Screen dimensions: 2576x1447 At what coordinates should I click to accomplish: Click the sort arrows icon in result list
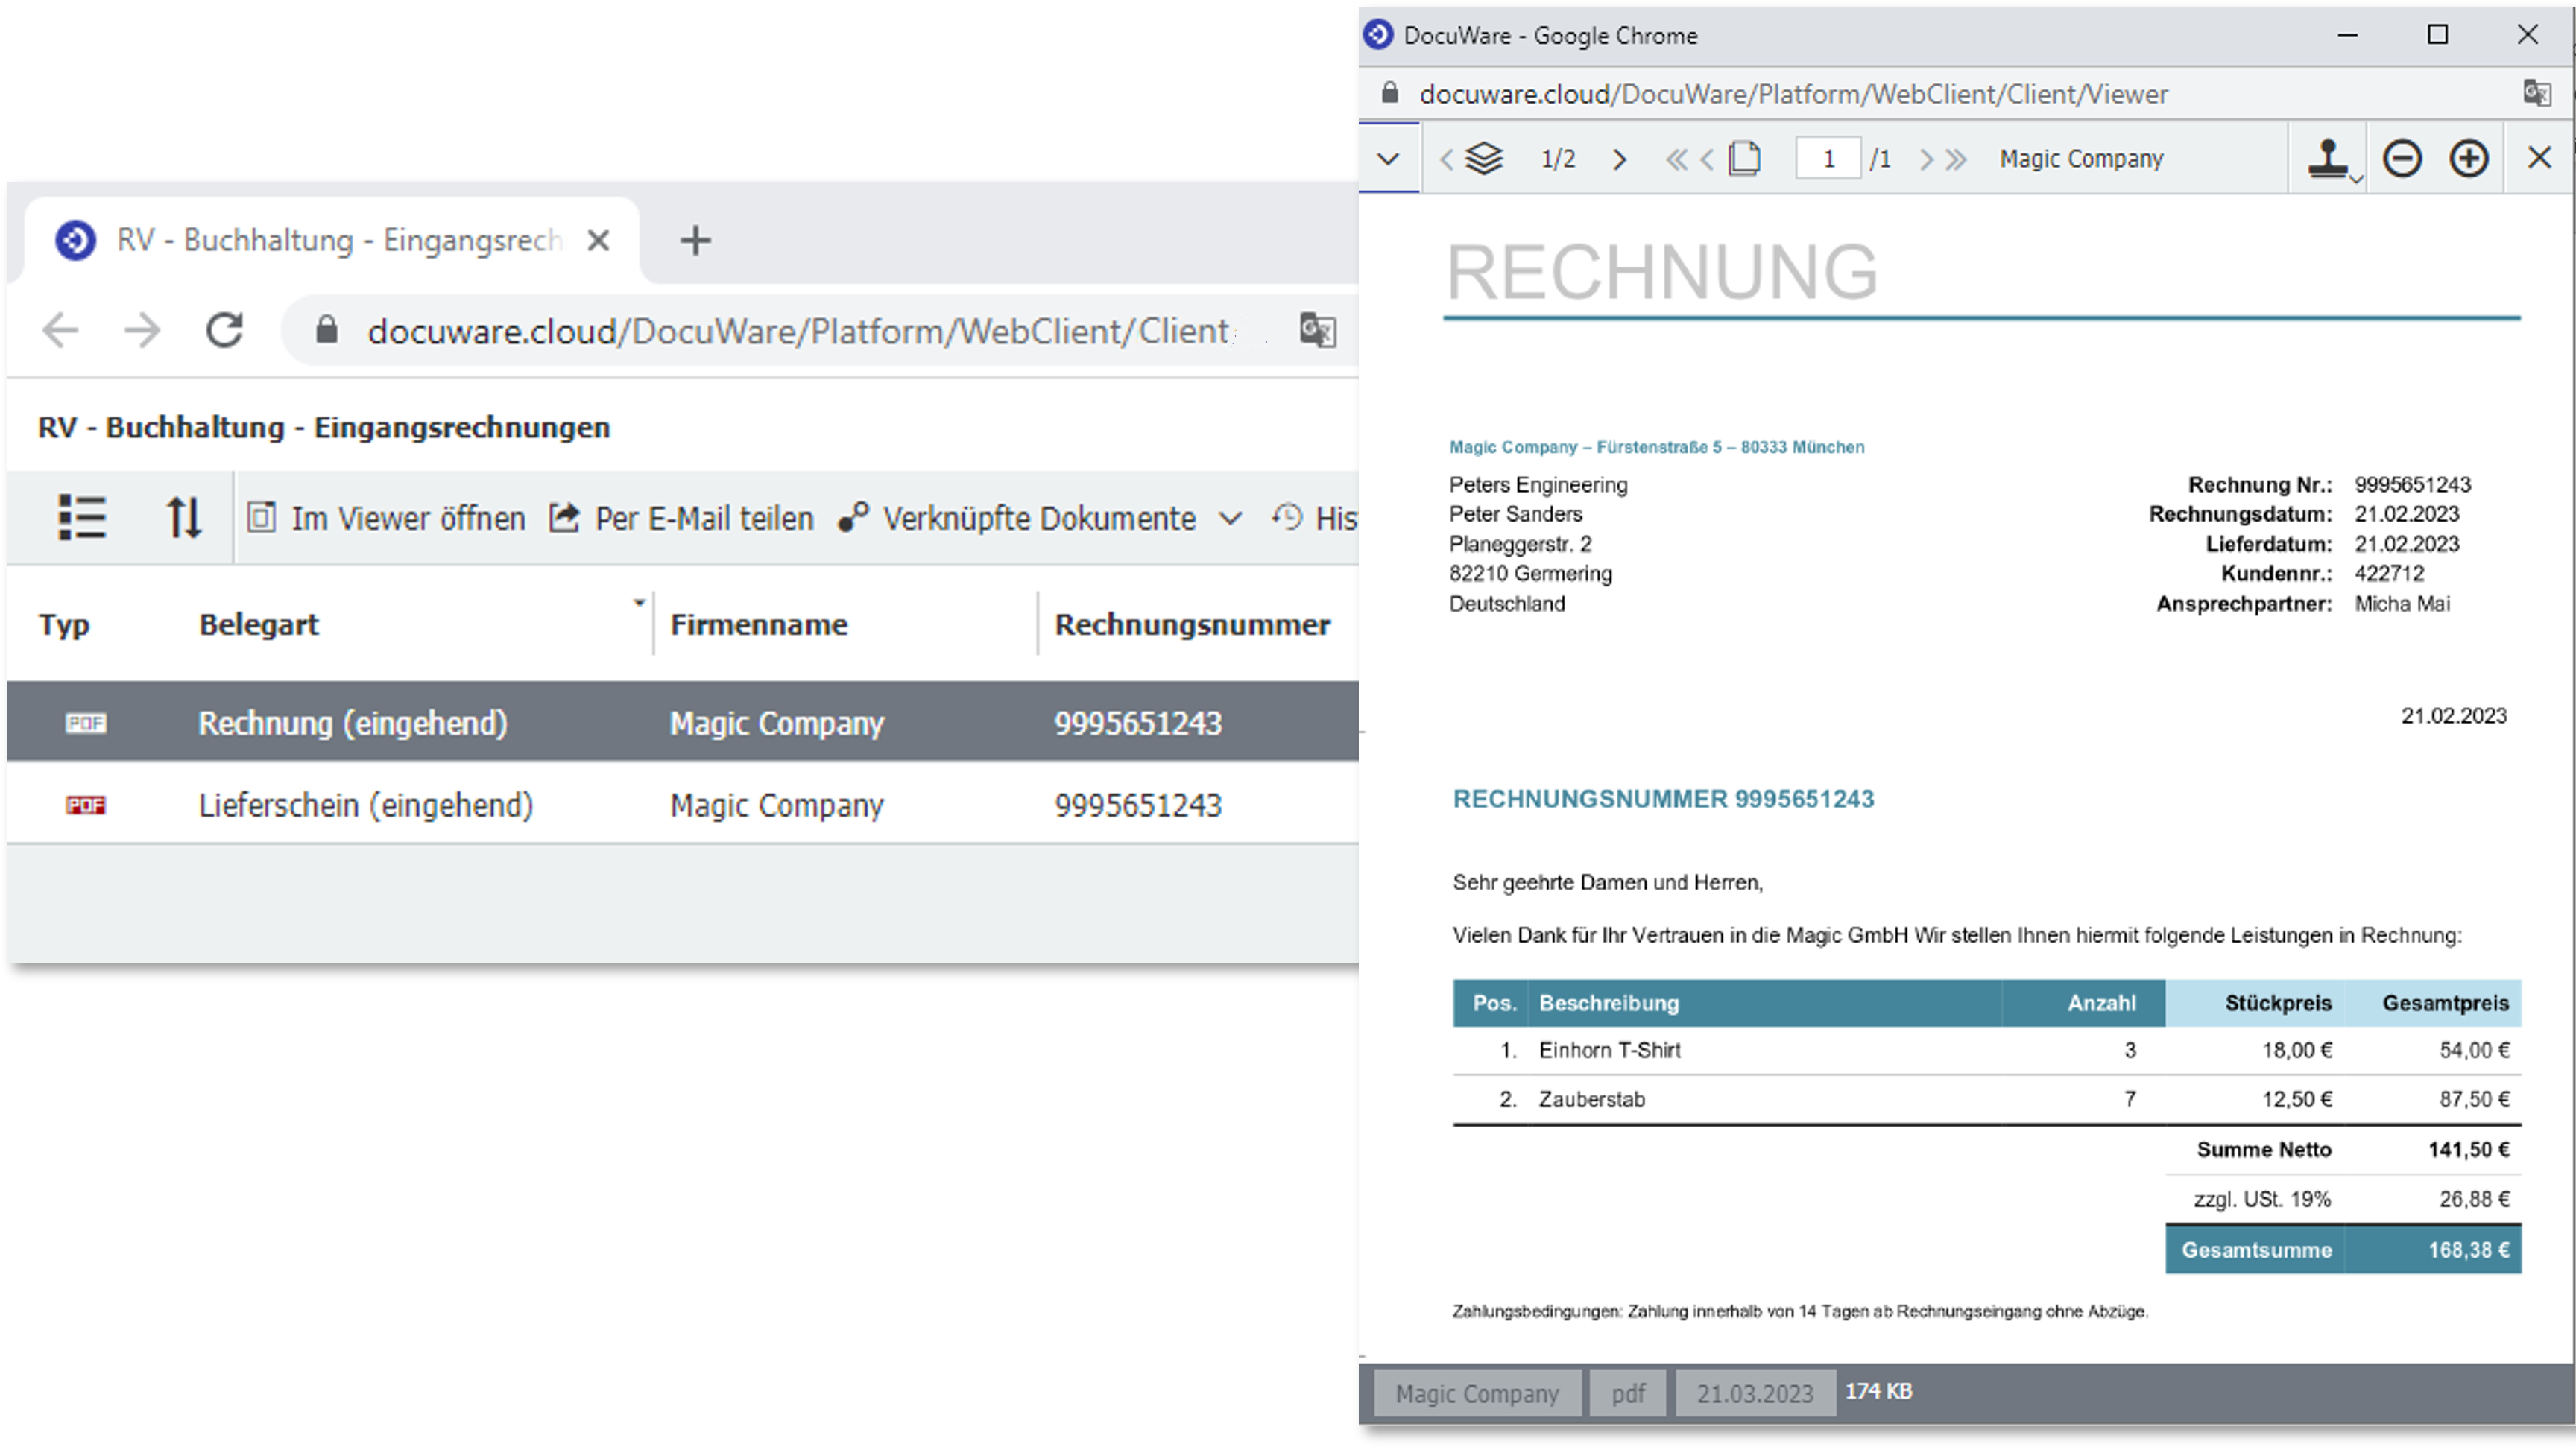pos(183,518)
